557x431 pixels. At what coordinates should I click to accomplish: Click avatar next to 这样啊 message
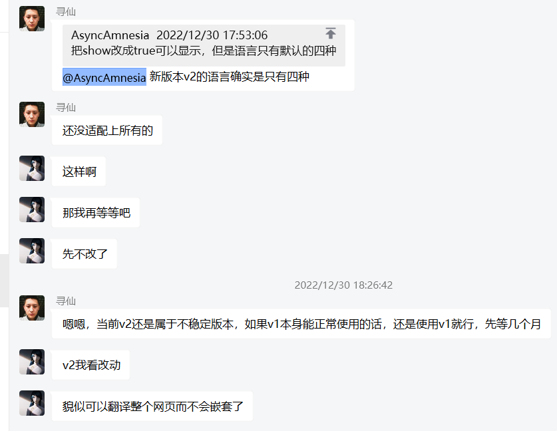tap(32, 168)
